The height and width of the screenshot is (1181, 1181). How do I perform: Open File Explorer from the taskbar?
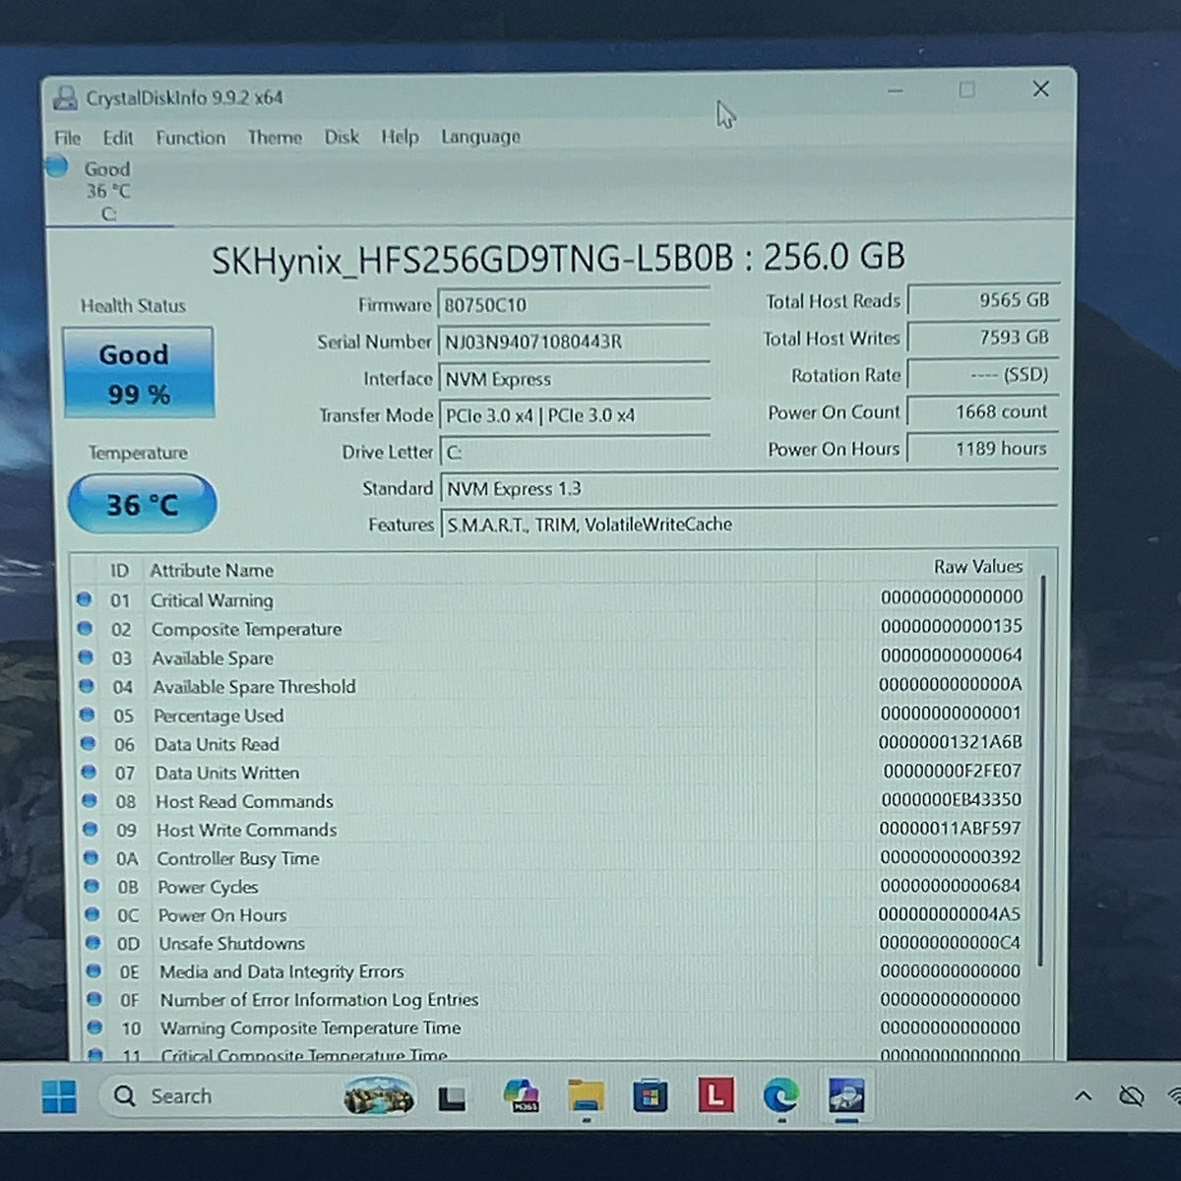(586, 1096)
